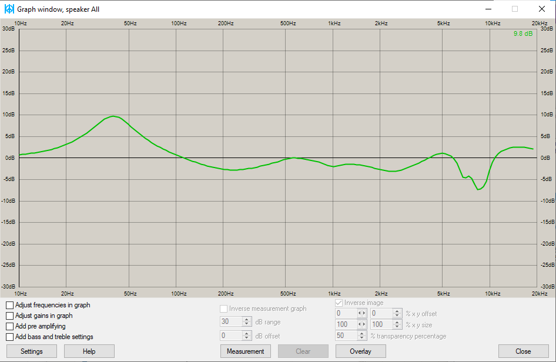Viewport: 556px width, 362px height.
Task: Click the Measurement button
Action: click(245, 351)
